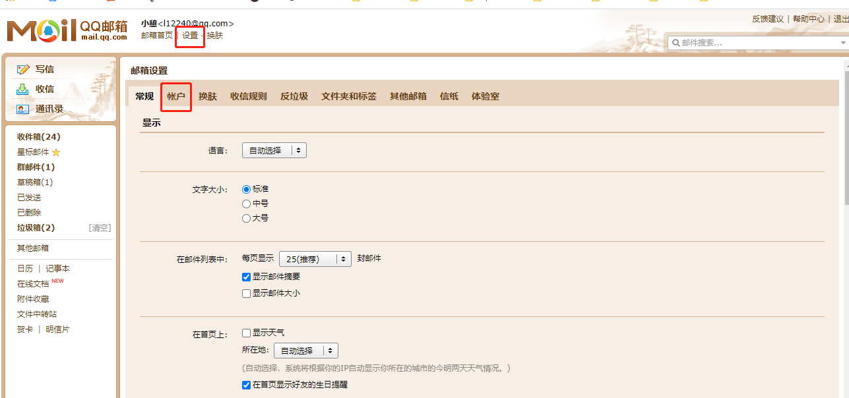Open the 明信片 link
Viewport: 849px width, 398px height.
coord(57,329)
